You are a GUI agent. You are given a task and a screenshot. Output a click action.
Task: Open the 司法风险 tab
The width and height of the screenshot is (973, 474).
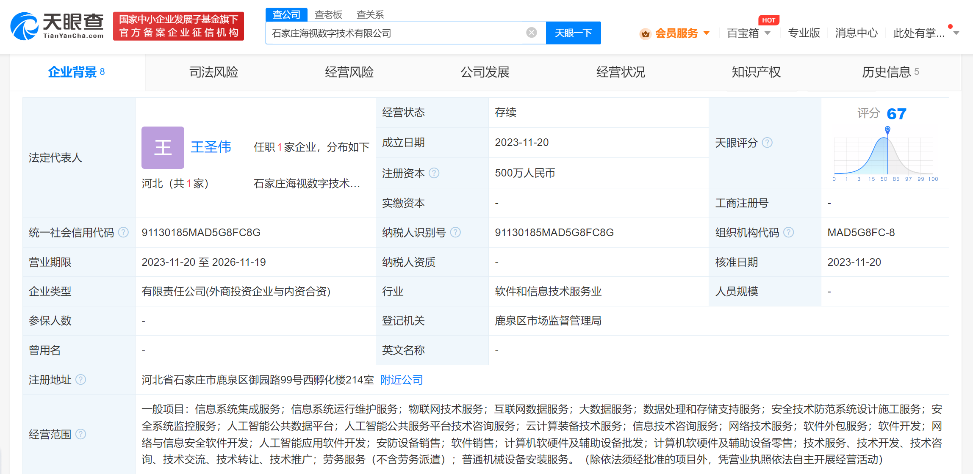pyautogui.click(x=213, y=72)
